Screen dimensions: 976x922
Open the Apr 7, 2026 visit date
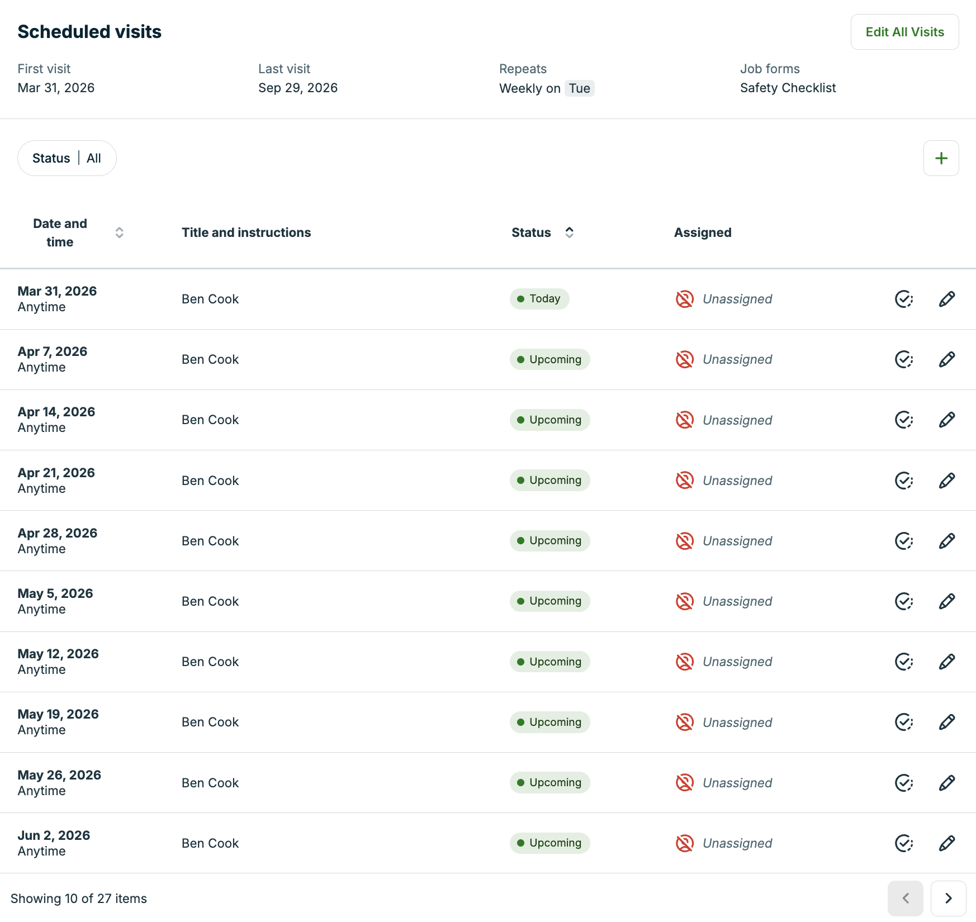53,351
